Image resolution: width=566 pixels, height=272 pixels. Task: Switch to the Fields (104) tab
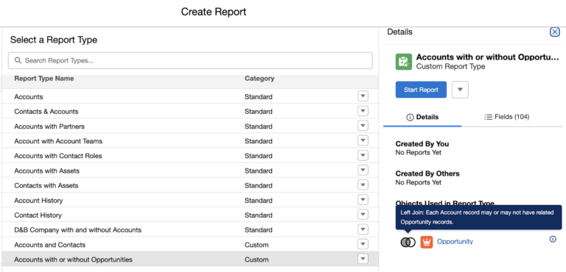507,117
